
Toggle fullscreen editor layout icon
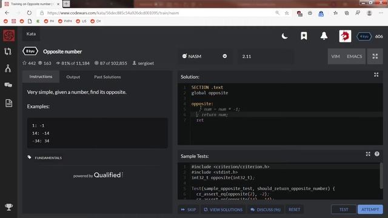tap(375, 56)
